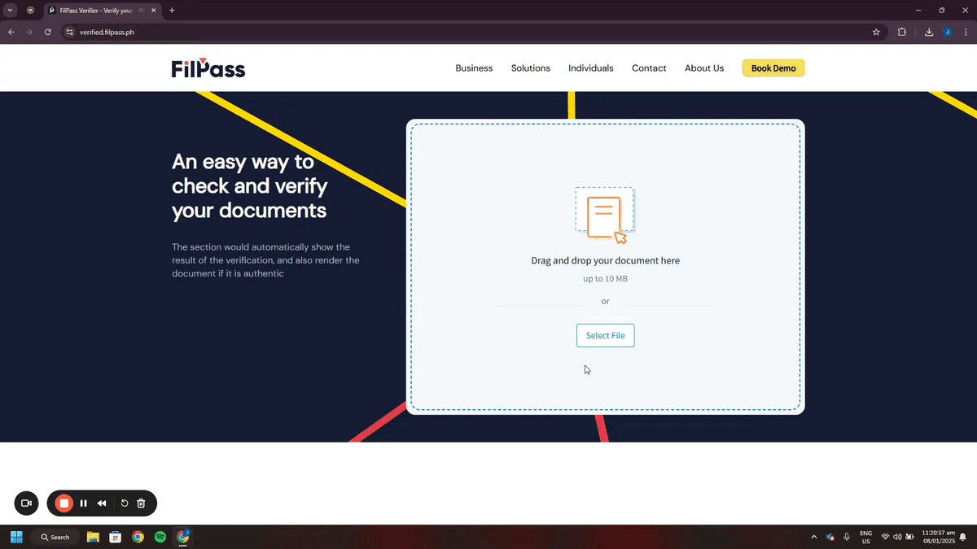Click the Google Chrome taskbar icon
The height and width of the screenshot is (549, 977).
click(138, 537)
